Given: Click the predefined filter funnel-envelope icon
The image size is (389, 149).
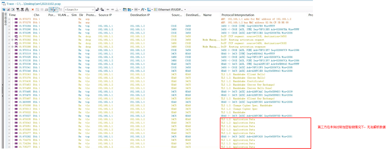Looking at the screenshot, I should click(17, 9).
